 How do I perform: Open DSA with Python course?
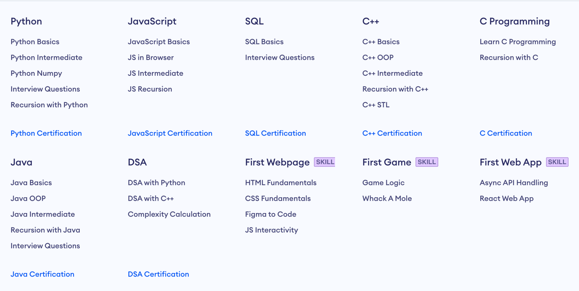156,183
